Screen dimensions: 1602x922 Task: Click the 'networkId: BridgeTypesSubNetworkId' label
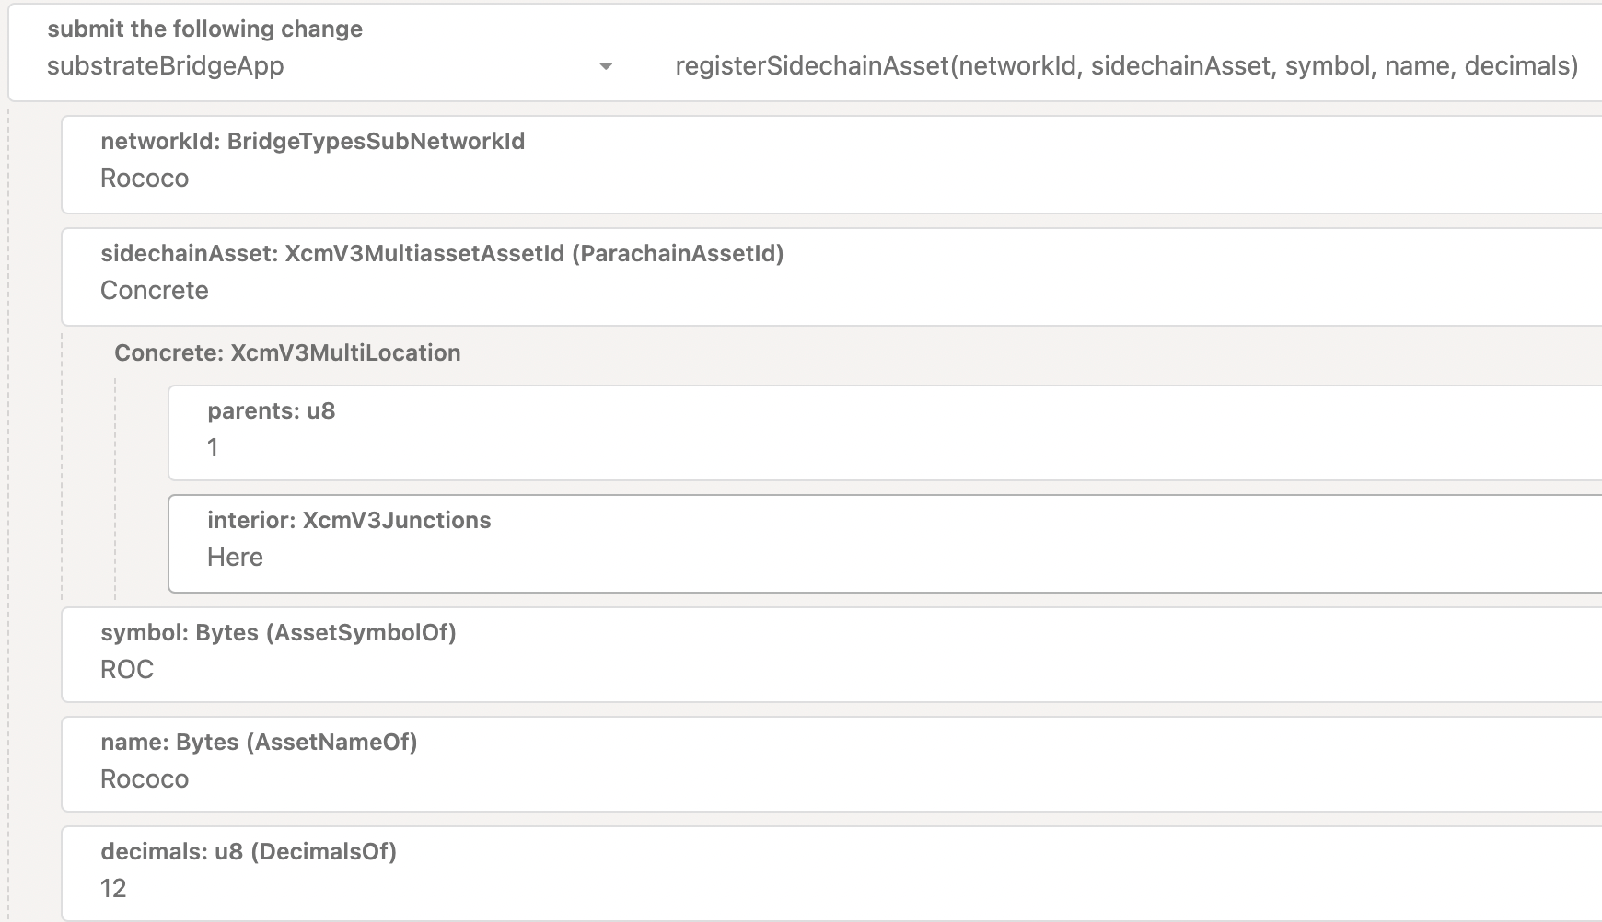click(x=312, y=141)
